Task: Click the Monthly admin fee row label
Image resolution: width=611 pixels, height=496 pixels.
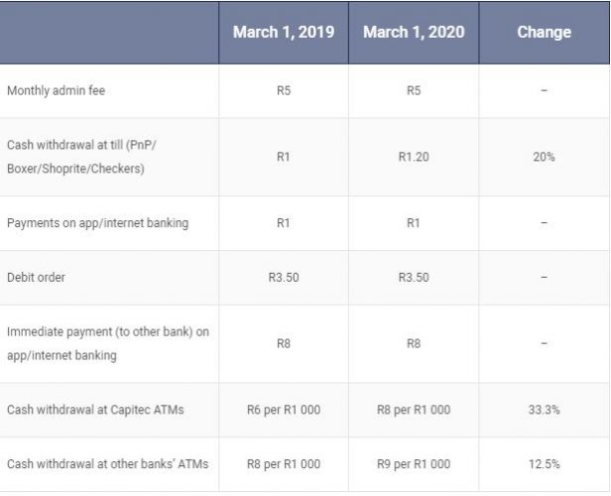Action: (x=57, y=91)
